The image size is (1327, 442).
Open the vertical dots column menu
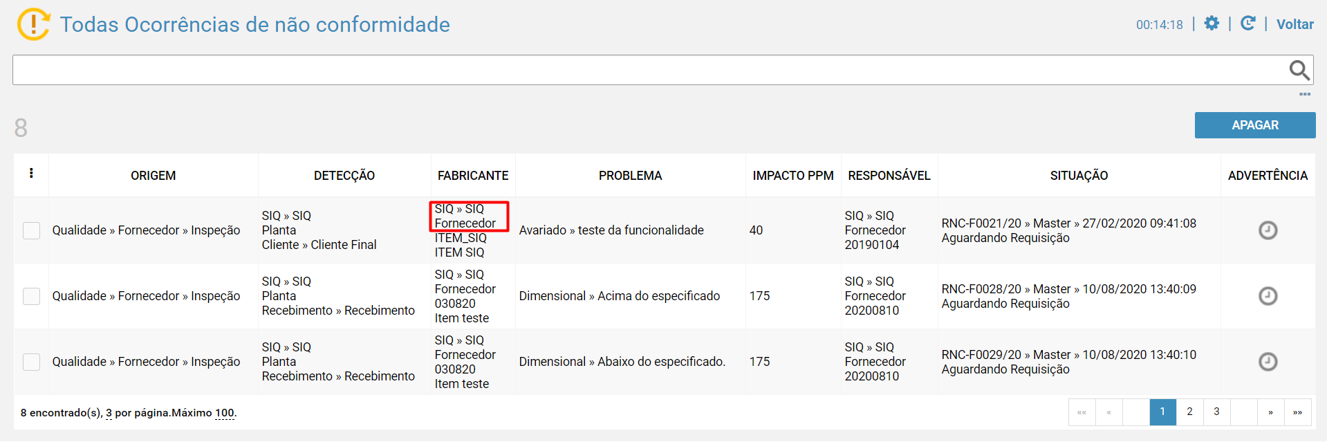[x=31, y=174]
